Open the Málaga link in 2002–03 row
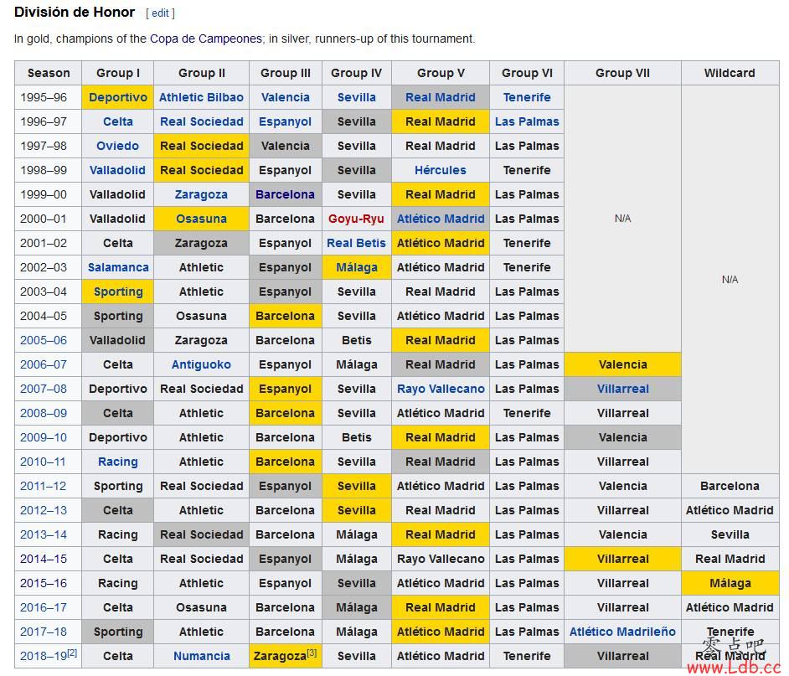 pyautogui.click(x=356, y=267)
